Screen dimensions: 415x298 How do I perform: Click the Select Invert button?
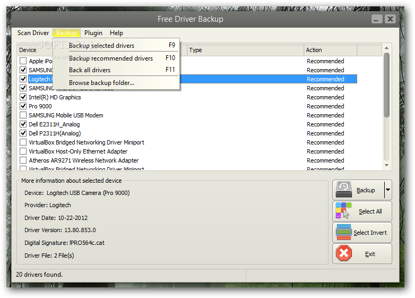point(362,232)
